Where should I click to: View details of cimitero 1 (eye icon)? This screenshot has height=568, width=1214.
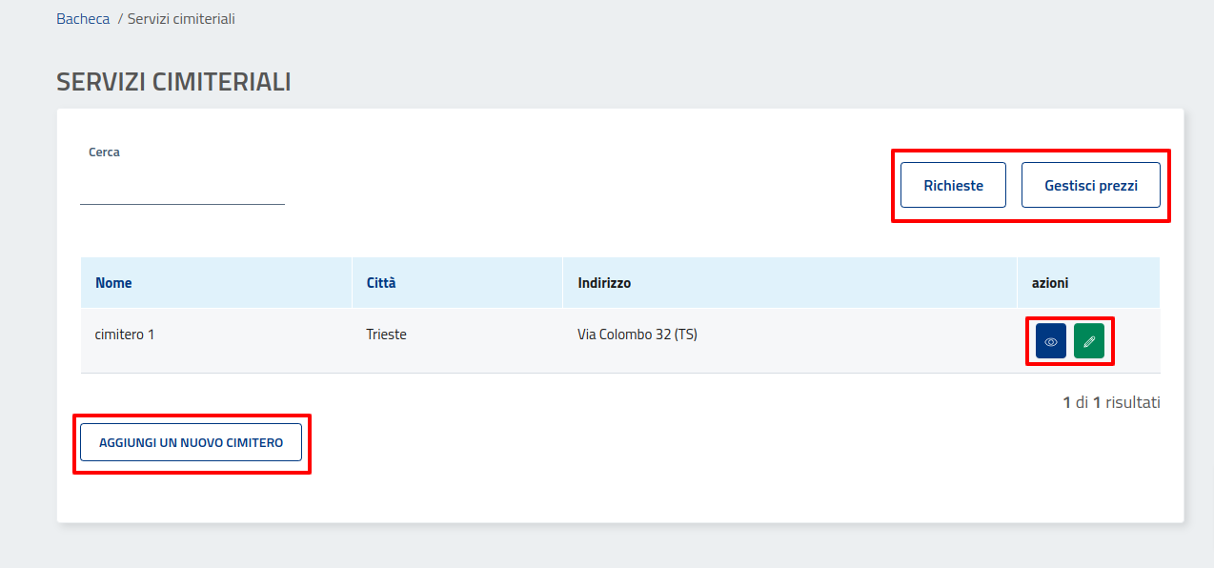[1051, 341]
